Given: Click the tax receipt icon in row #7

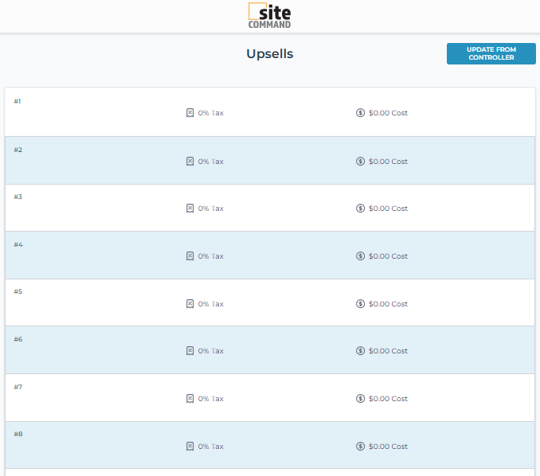Looking at the screenshot, I should click(190, 399).
